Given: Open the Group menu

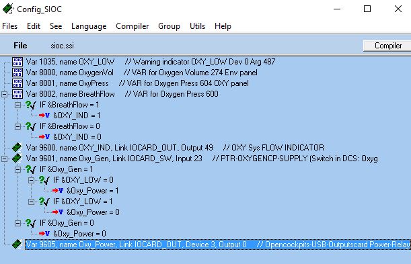Looking at the screenshot, I should [x=169, y=26].
